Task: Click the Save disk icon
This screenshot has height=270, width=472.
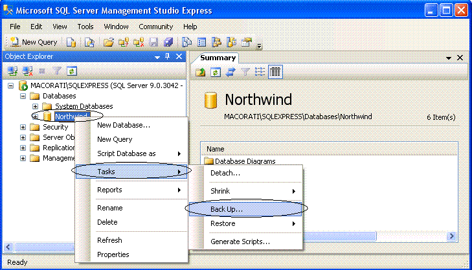Action: point(153,42)
